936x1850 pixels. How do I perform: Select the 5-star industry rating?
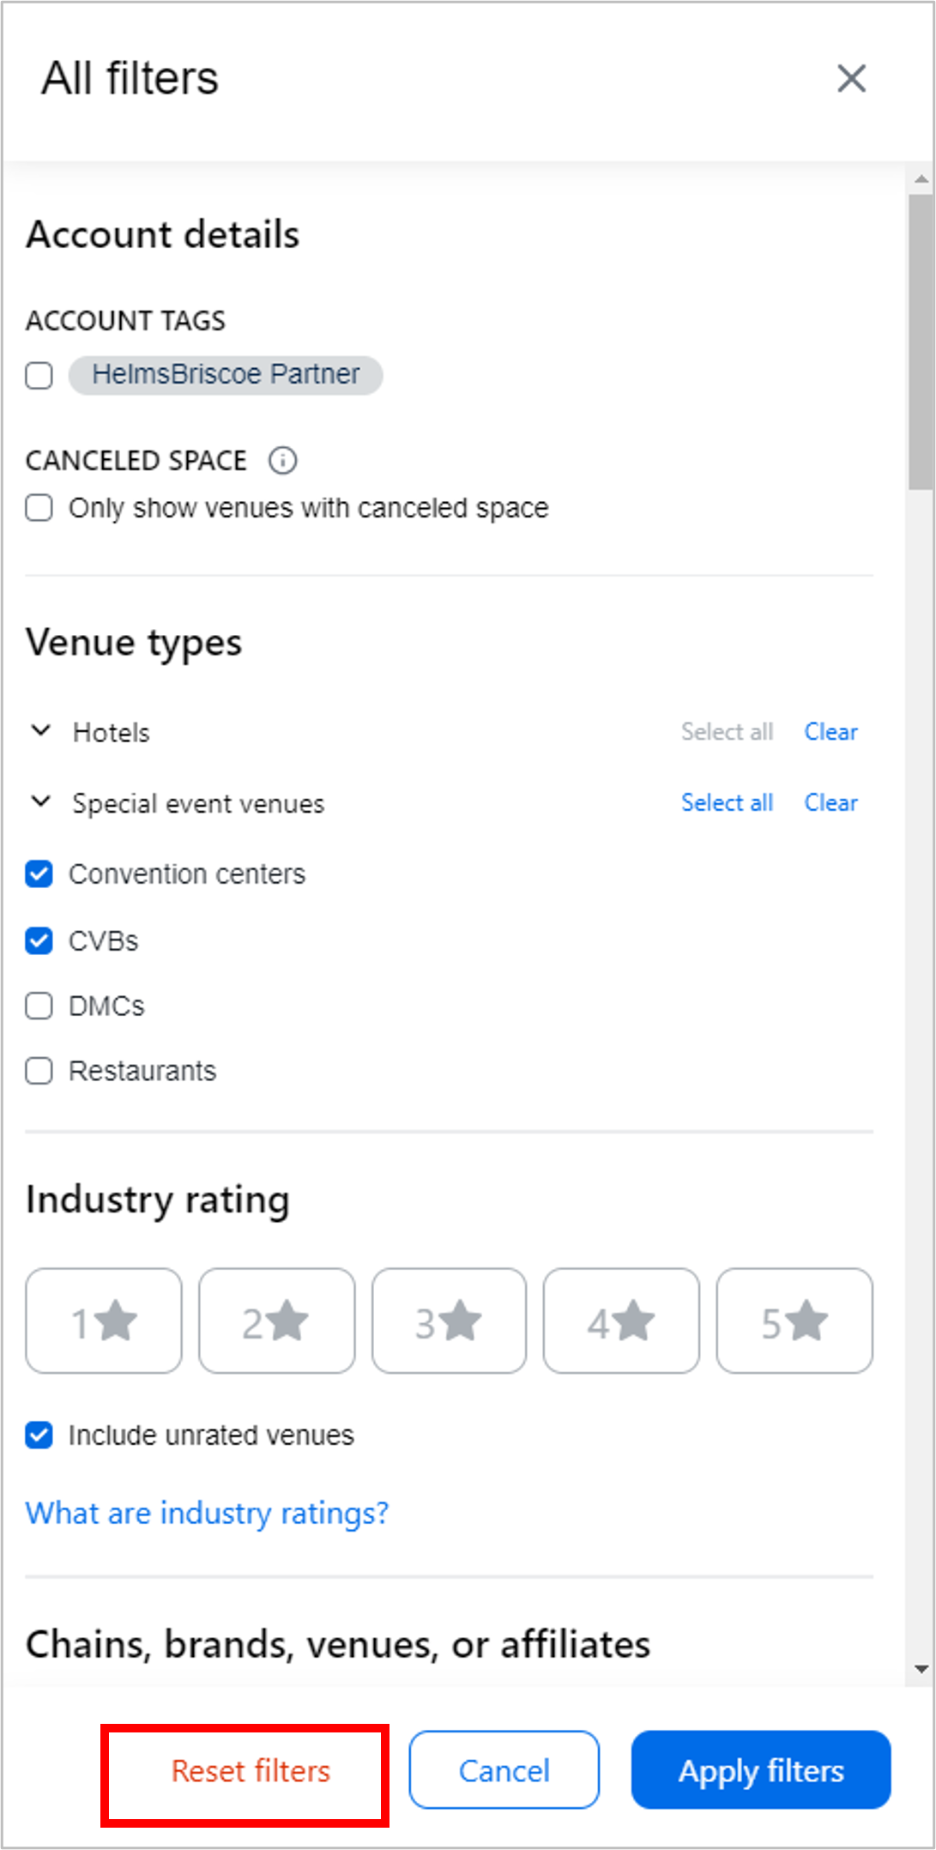[x=794, y=1321]
